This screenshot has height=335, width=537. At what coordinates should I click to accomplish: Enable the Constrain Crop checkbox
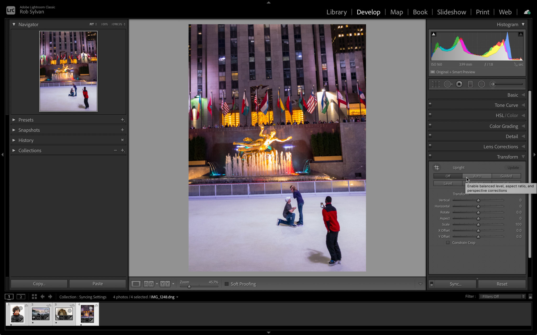[448, 243]
